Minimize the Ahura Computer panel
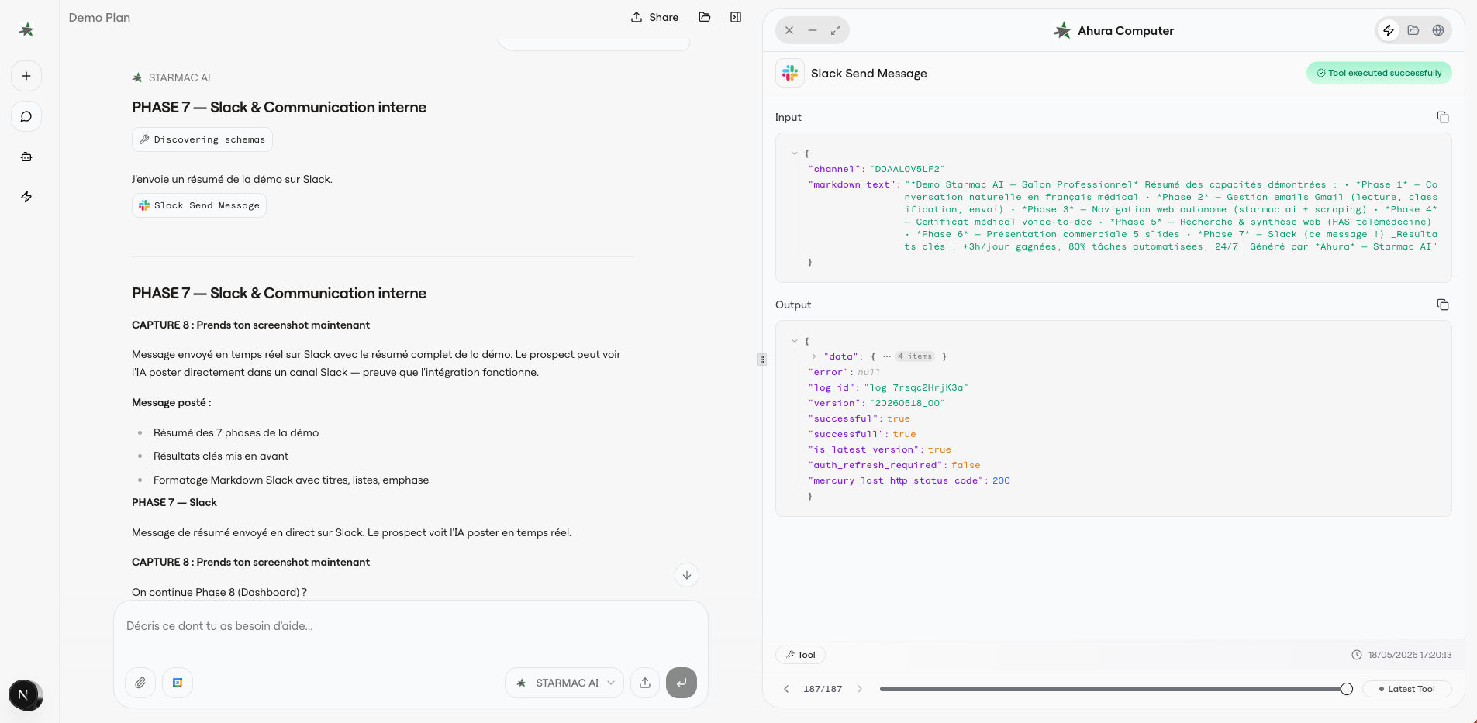The image size is (1477, 723). pyautogui.click(x=813, y=30)
